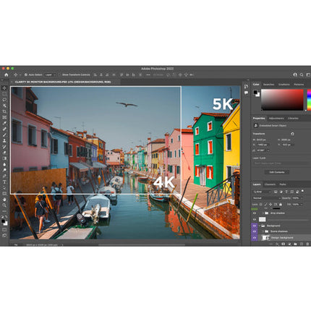Open the Normal blend mode dropdown
The image size is (311, 311).
coord(267,198)
